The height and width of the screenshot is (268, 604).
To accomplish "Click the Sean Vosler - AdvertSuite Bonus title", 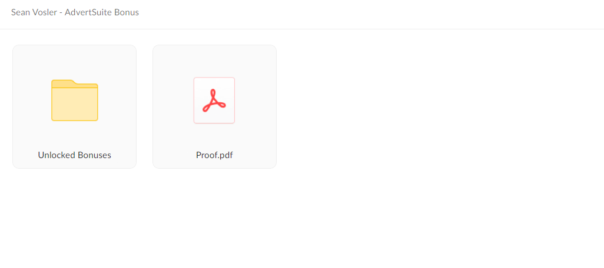I will [75, 12].
